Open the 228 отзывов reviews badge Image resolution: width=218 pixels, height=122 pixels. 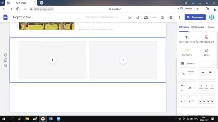(x=185, y=8)
